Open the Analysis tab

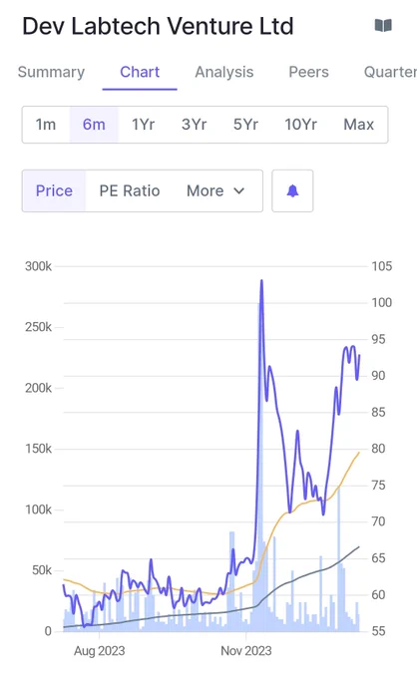(x=224, y=72)
